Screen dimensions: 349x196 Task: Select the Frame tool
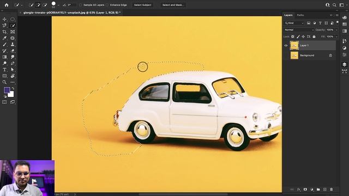pos(13,32)
